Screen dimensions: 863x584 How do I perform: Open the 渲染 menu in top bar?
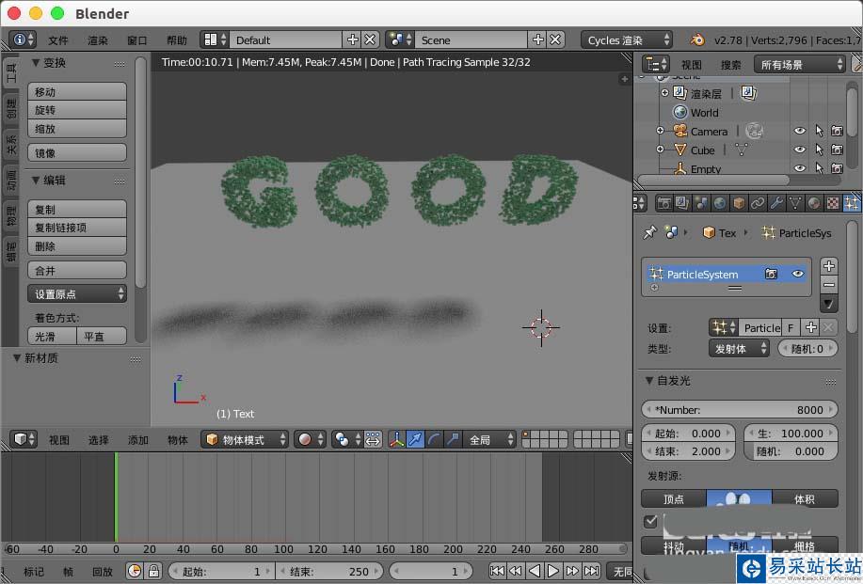(98, 40)
